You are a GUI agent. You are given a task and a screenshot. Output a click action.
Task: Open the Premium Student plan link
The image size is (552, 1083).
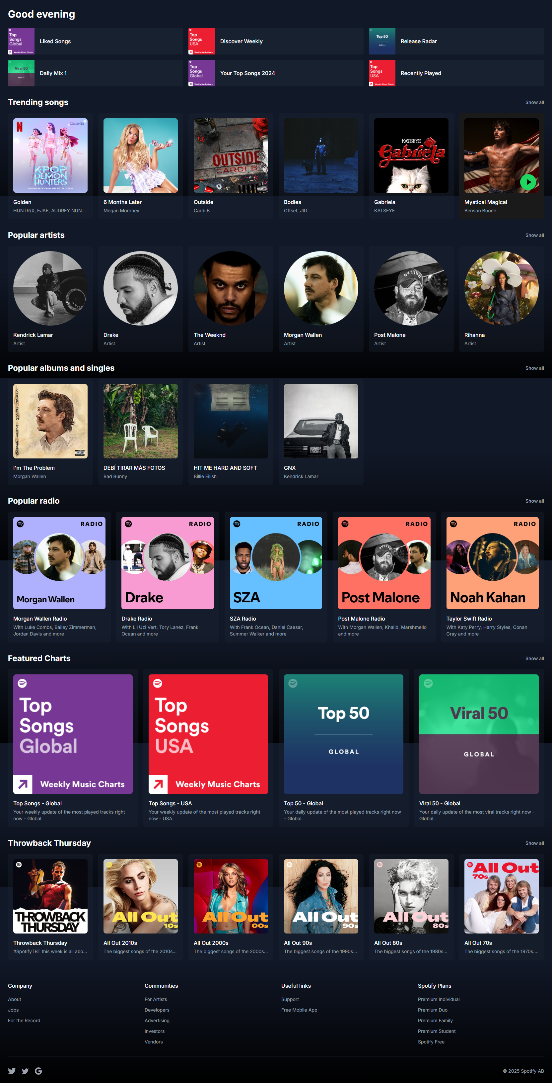pos(437,1031)
